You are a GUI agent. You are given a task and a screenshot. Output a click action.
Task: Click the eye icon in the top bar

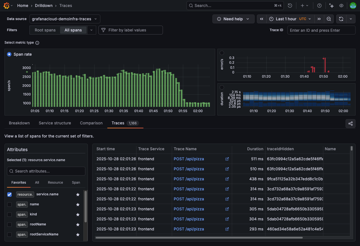341,5
